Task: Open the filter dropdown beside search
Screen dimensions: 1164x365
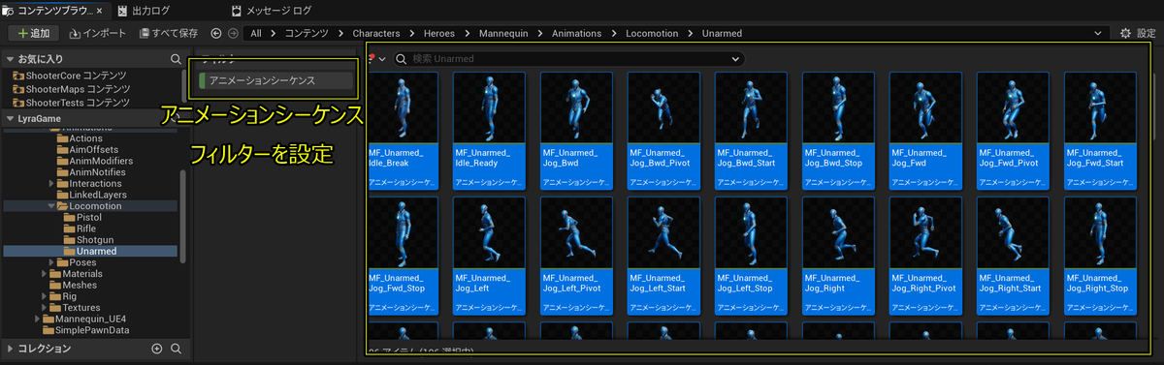Action: tap(377, 59)
